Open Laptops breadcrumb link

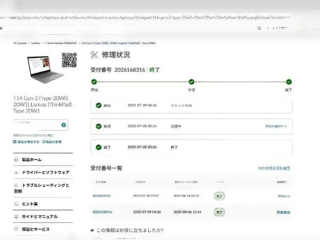36,43
